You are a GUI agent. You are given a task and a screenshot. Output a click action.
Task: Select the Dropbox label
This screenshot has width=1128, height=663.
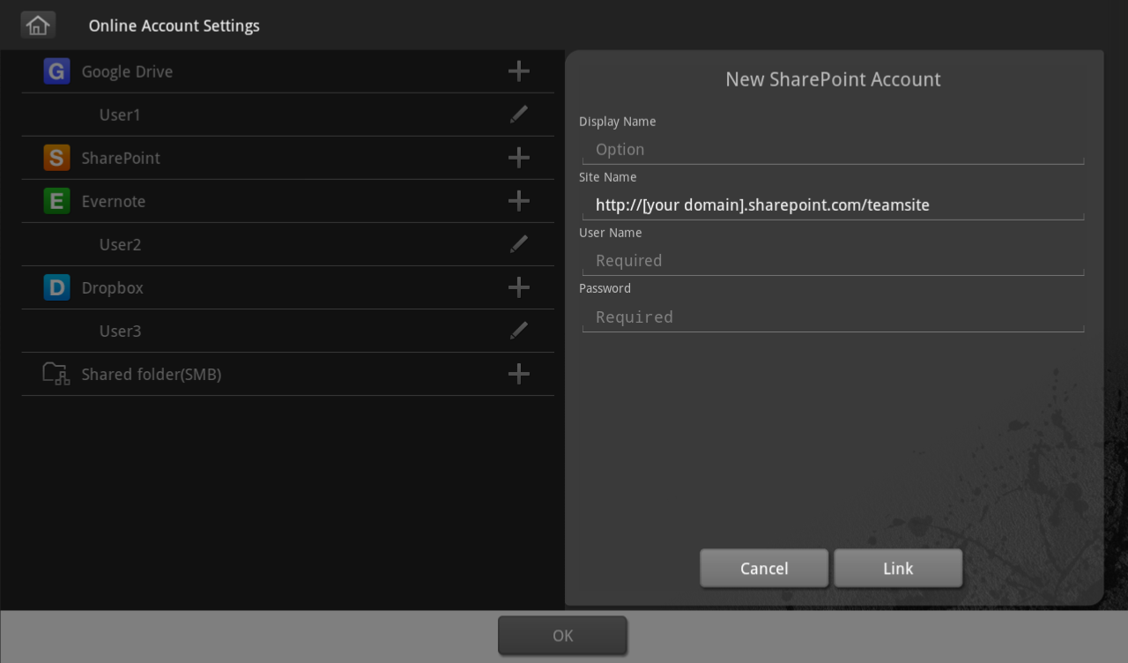tap(112, 288)
